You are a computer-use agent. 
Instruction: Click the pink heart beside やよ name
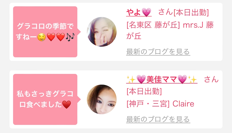[146, 12]
